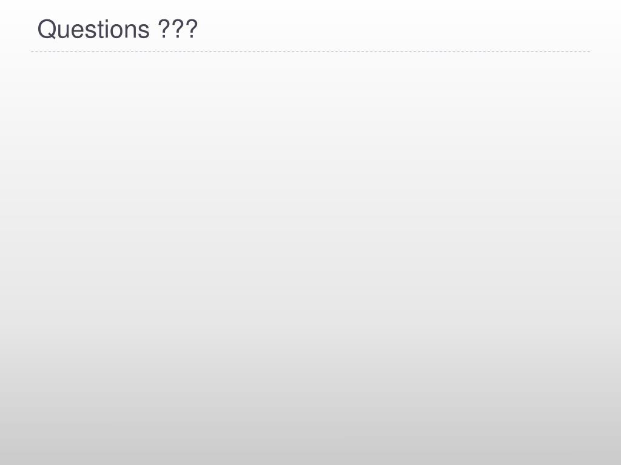
Task: Click the first question mark in the title
Action: (x=165, y=28)
